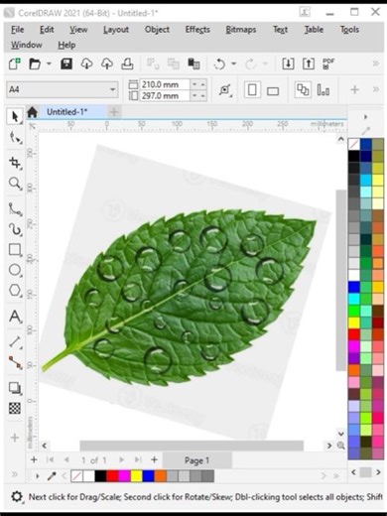Image resolution: width=387 pixels, height=516 pixels.
Task: Add a new document tab with plus
Action: point(114,112)
